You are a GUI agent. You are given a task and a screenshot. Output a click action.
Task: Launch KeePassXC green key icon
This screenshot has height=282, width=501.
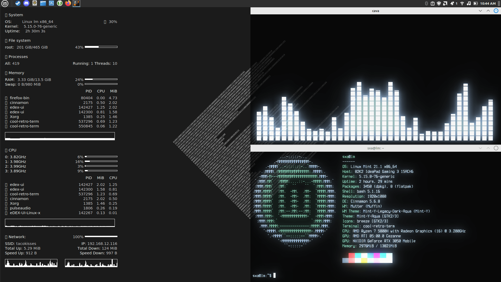tap(60, 3)
